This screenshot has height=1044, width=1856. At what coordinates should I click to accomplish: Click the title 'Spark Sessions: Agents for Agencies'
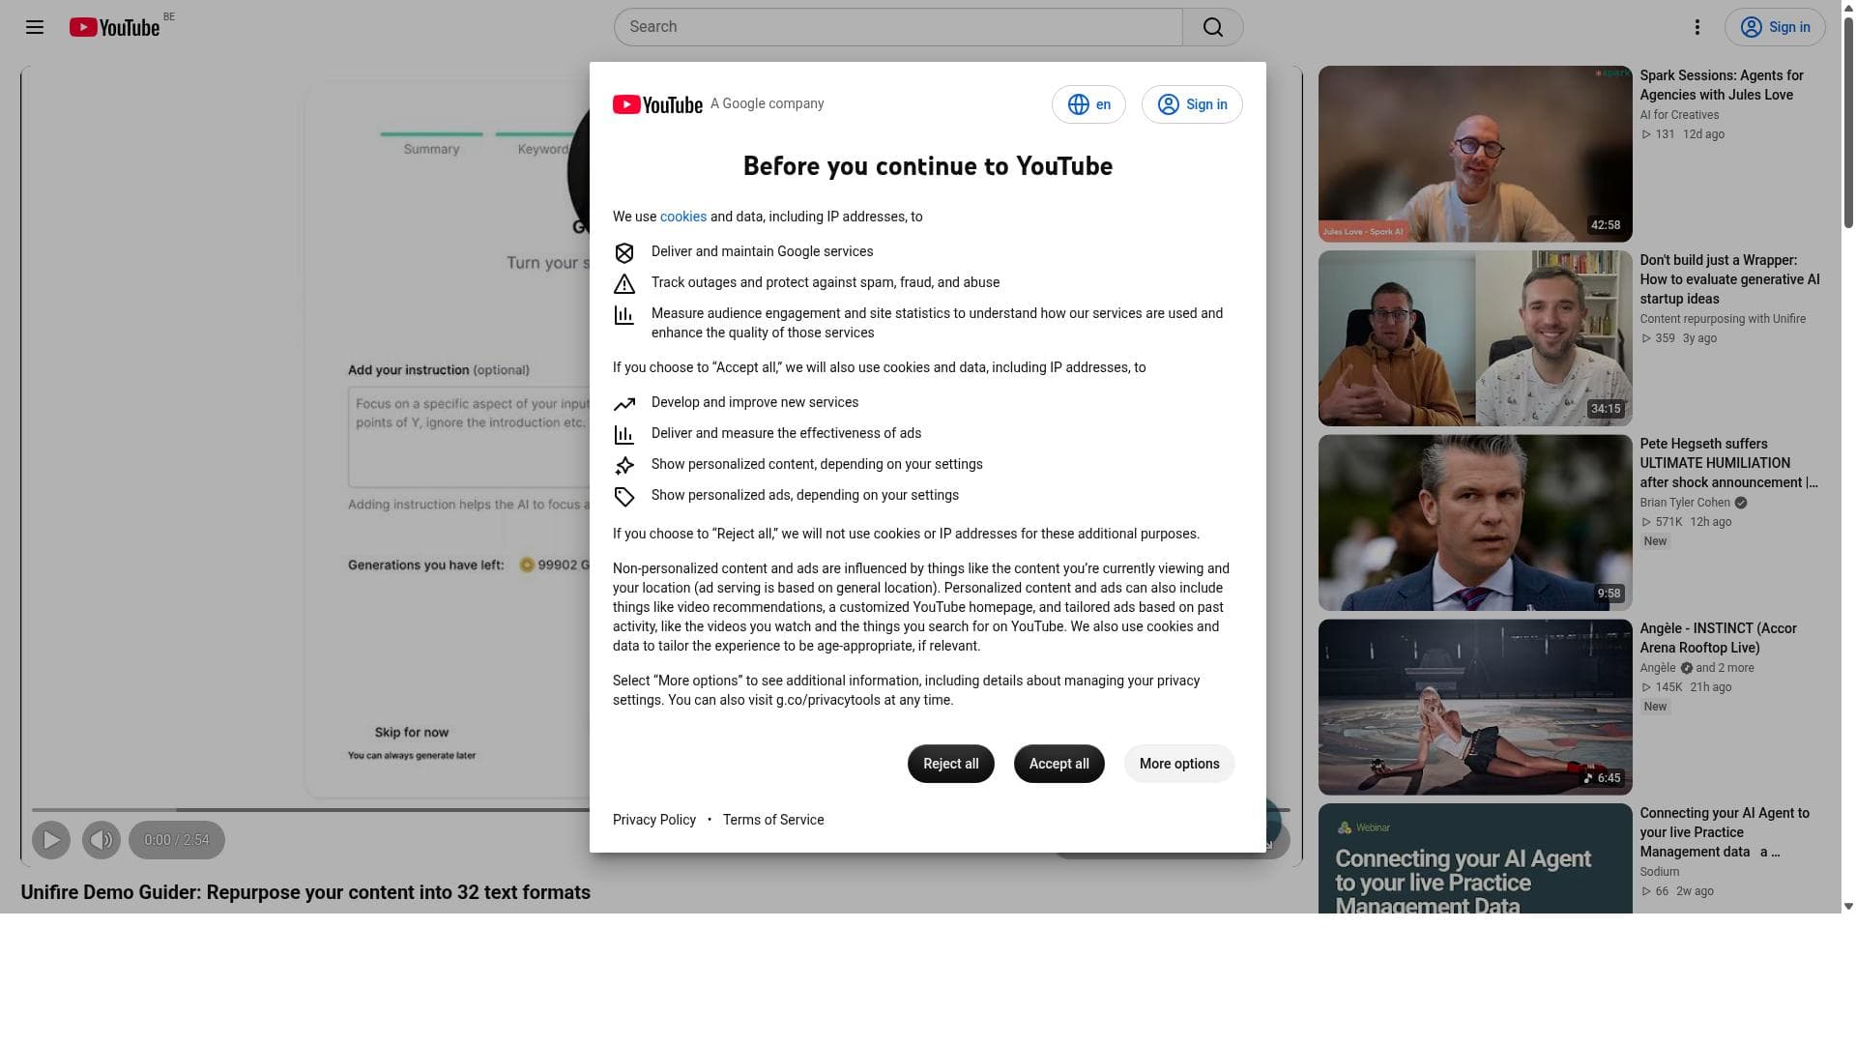point(1722,85)
